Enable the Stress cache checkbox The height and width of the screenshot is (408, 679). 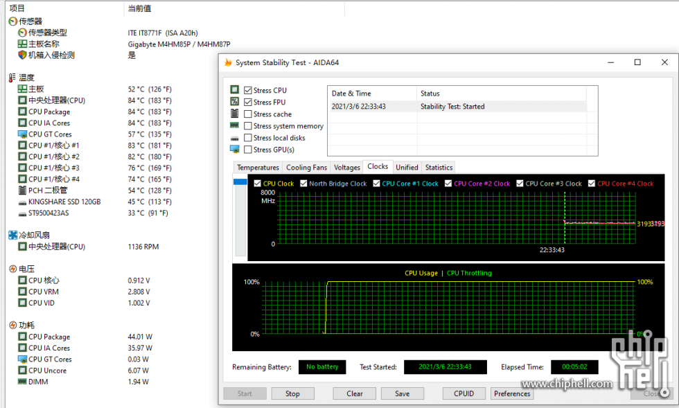pyautogui.click(x=248, y=114)
